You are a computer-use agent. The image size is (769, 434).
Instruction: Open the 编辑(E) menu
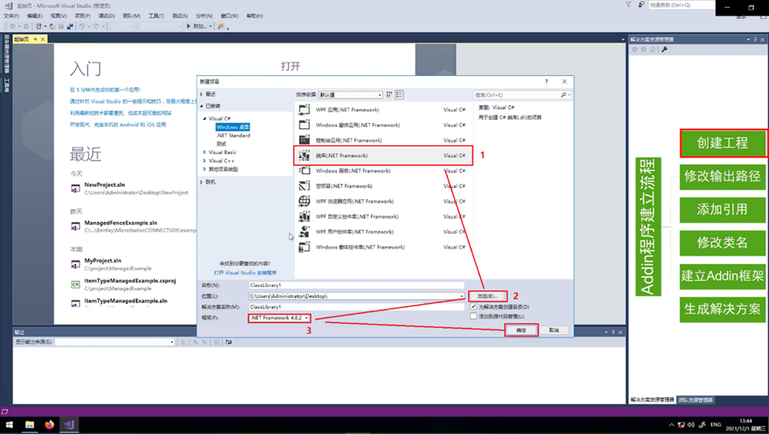(x=34, y=15)
